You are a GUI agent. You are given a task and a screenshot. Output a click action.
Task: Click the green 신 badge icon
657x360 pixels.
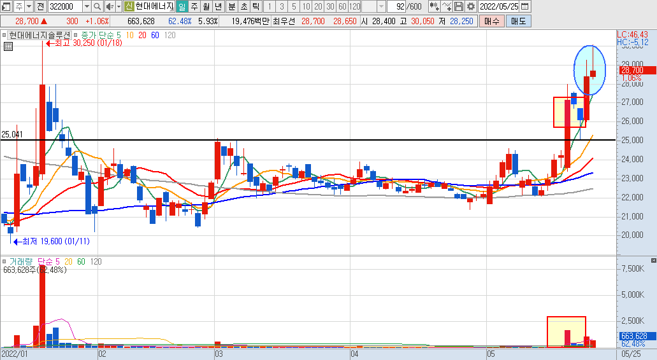point(129,6)
